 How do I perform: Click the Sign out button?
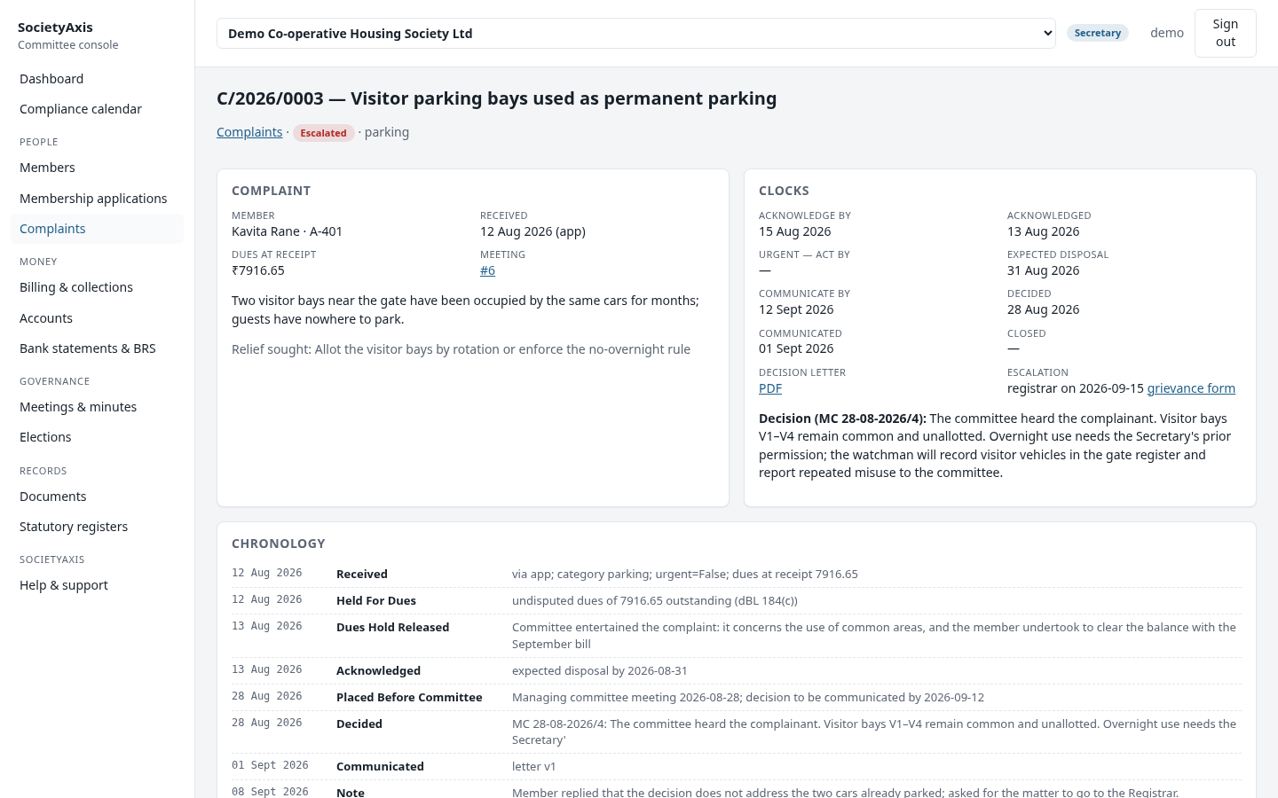click(1225, 34)
